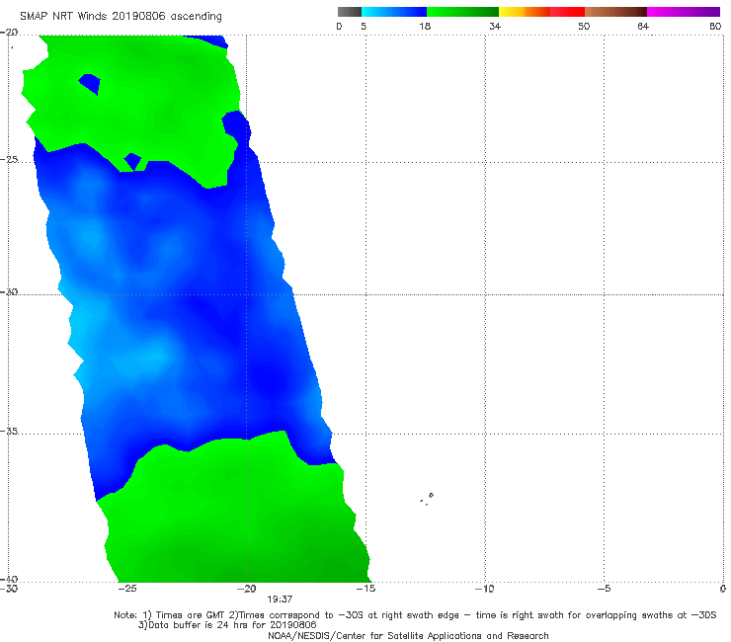This screenshot has height=642, width=731.
Task: Click the small blue patch inside the upper green area
Action: pyautogui.click(x=90, y=83)
